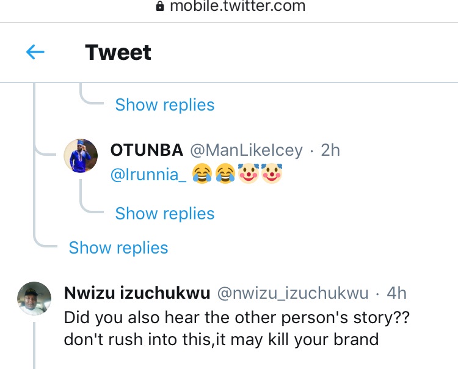Viewport: 458px width, 369px height.
Task: Expand Show replies just above Nwizu's tweet
Action: click(118, 248)
